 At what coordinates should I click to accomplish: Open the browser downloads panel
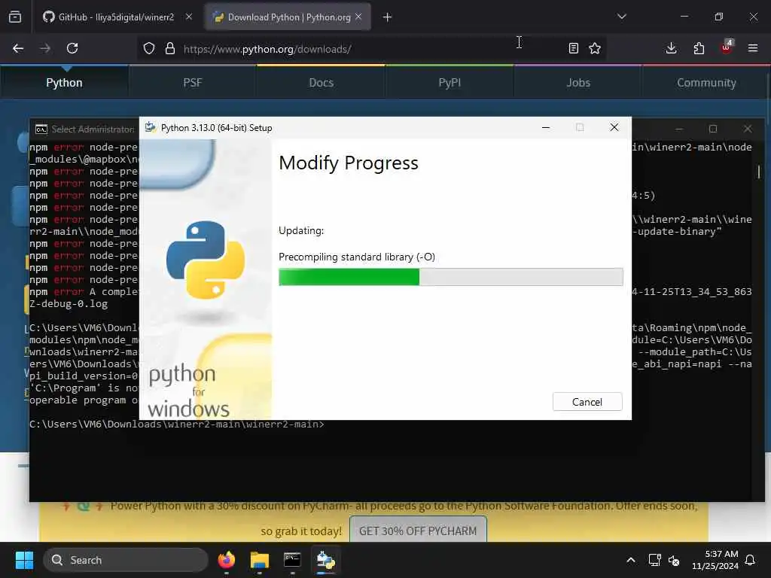[671, 48]
